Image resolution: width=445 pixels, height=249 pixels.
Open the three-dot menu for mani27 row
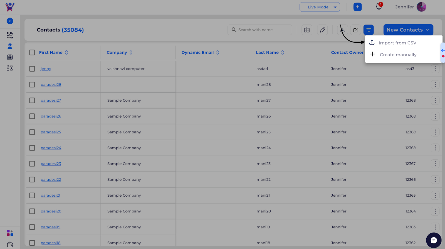click(x=435, y=100)
